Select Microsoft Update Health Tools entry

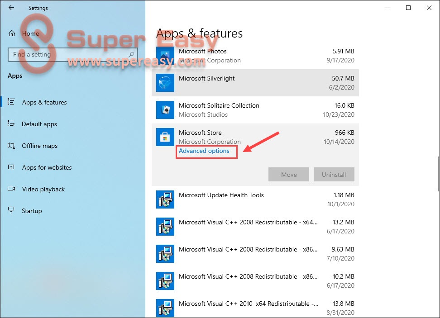pos(221,195)
